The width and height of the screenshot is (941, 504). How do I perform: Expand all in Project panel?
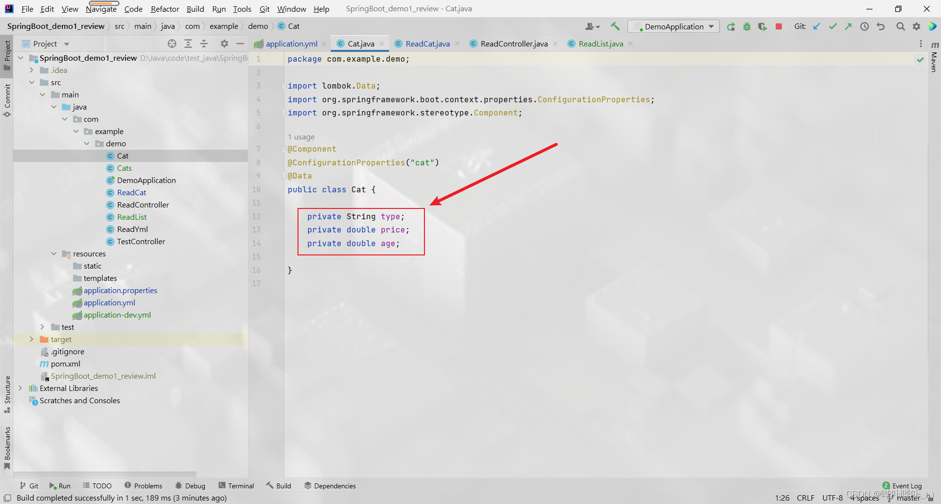pyautogui.click(x=188, y=44)
